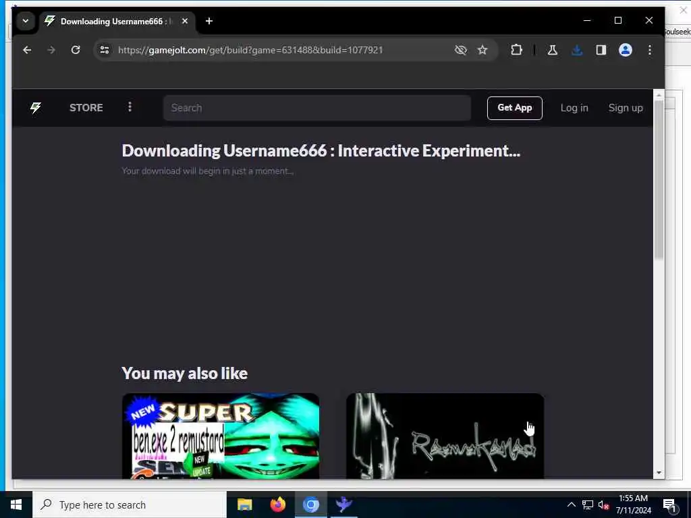Close the Downloading Username666 tab
Image resolution: width=691 pixels, height=518 pixels.
[x=185, y=21]
